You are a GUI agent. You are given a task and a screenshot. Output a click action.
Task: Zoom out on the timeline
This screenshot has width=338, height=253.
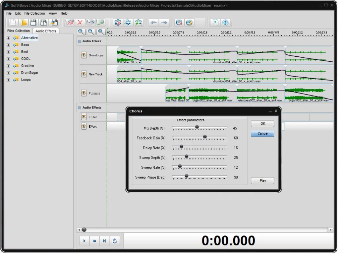[x=91, y=32]
